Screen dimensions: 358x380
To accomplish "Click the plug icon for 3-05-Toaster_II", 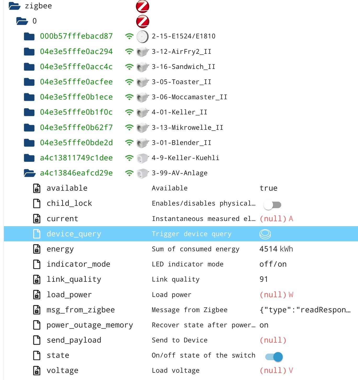I will tap(143, 82).
